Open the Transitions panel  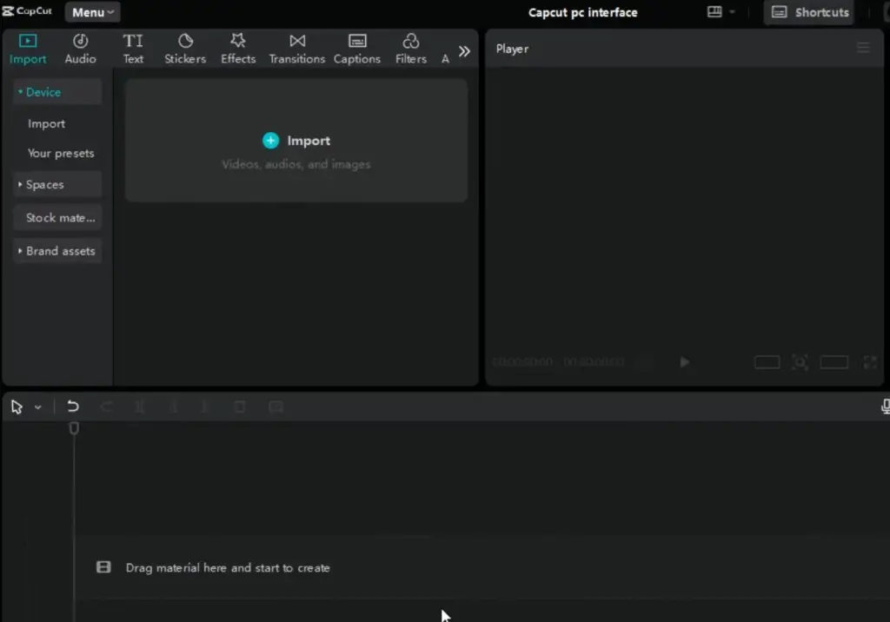pyautogui.click(x=296, y=48)
